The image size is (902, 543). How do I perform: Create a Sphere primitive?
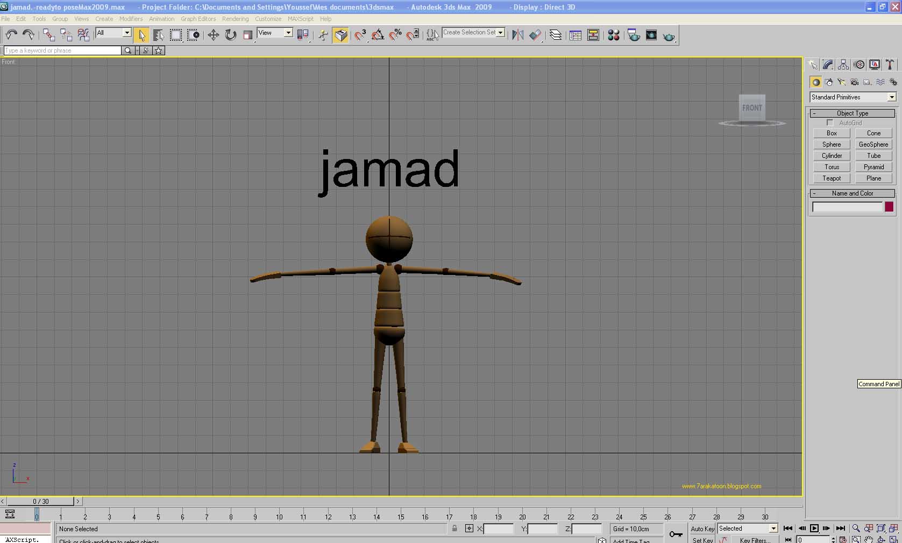point(832,144)
